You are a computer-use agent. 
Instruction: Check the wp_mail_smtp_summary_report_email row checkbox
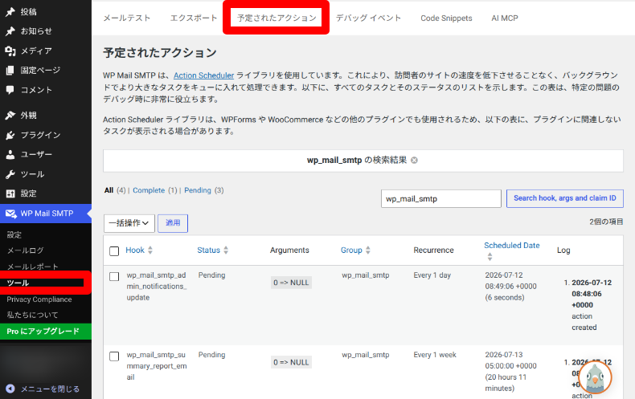(x=114, y=356)
